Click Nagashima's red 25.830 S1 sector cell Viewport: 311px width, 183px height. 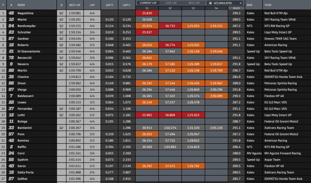click(147, 13)
